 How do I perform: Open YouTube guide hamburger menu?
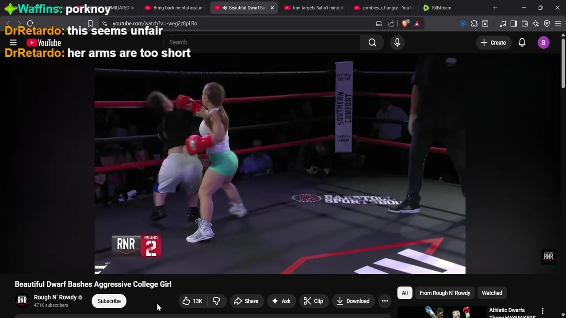point(13,42)
